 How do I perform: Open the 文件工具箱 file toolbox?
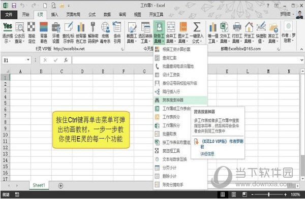[x=225, y=32]
